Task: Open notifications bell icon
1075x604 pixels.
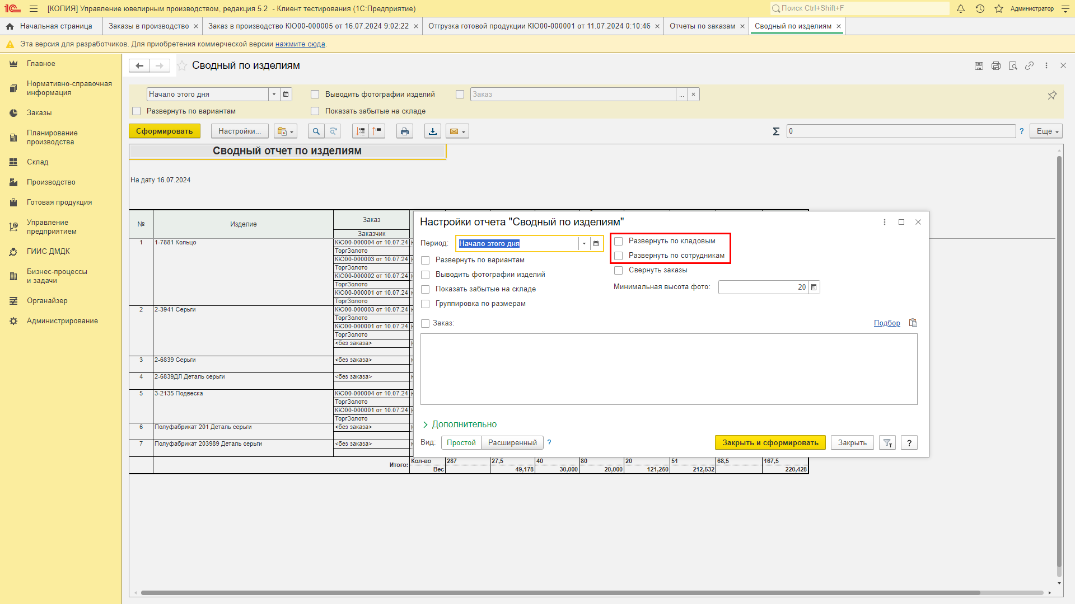Action: click(x=961, y=8)
